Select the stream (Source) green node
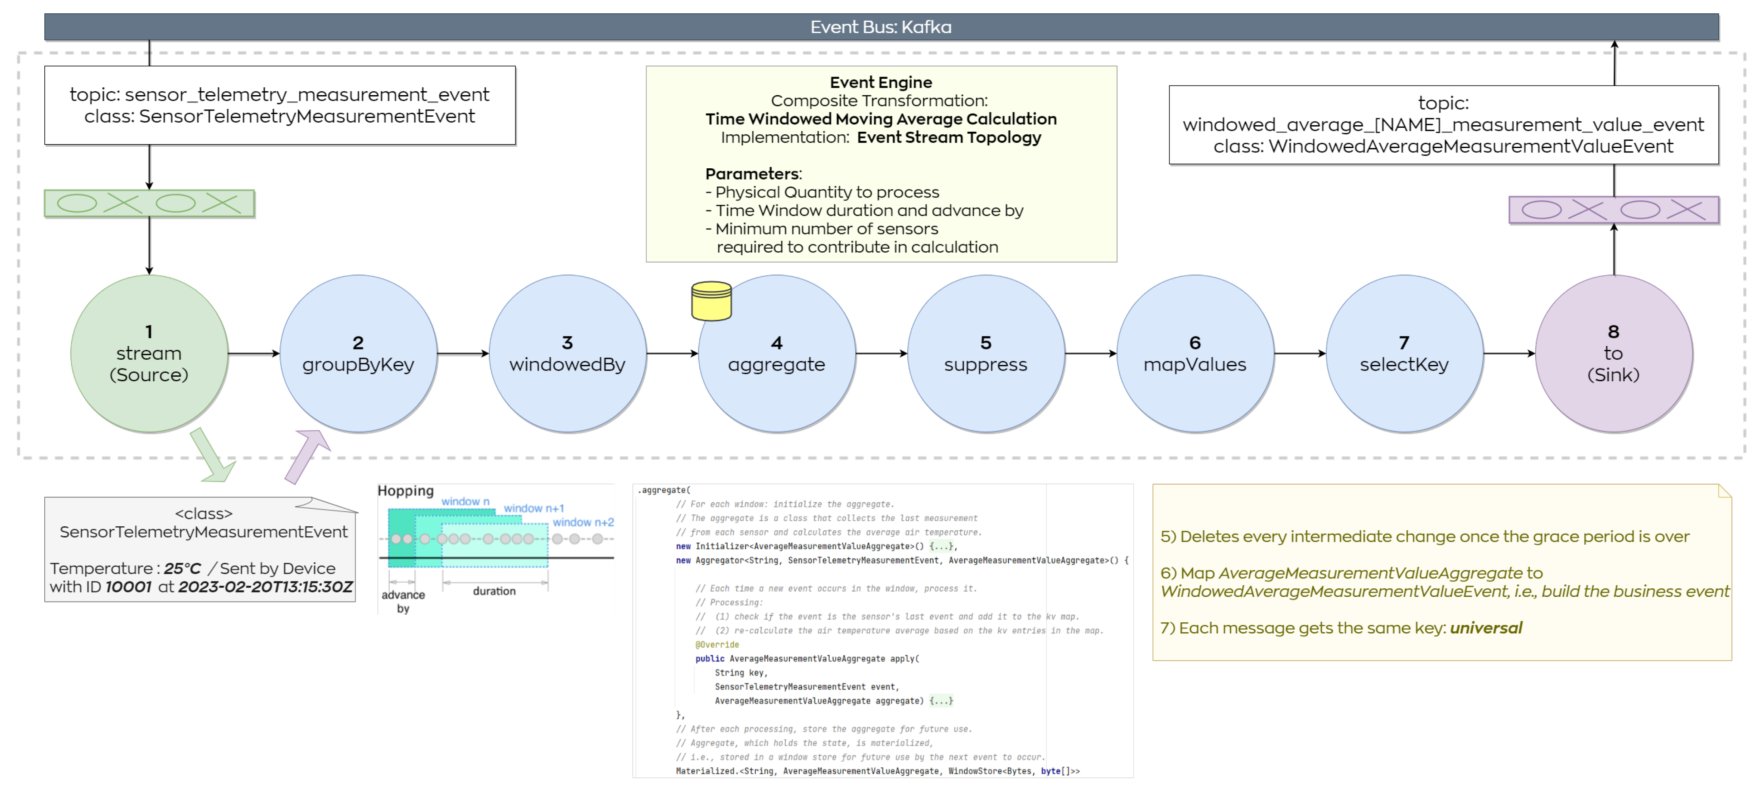 click(149, 353)
